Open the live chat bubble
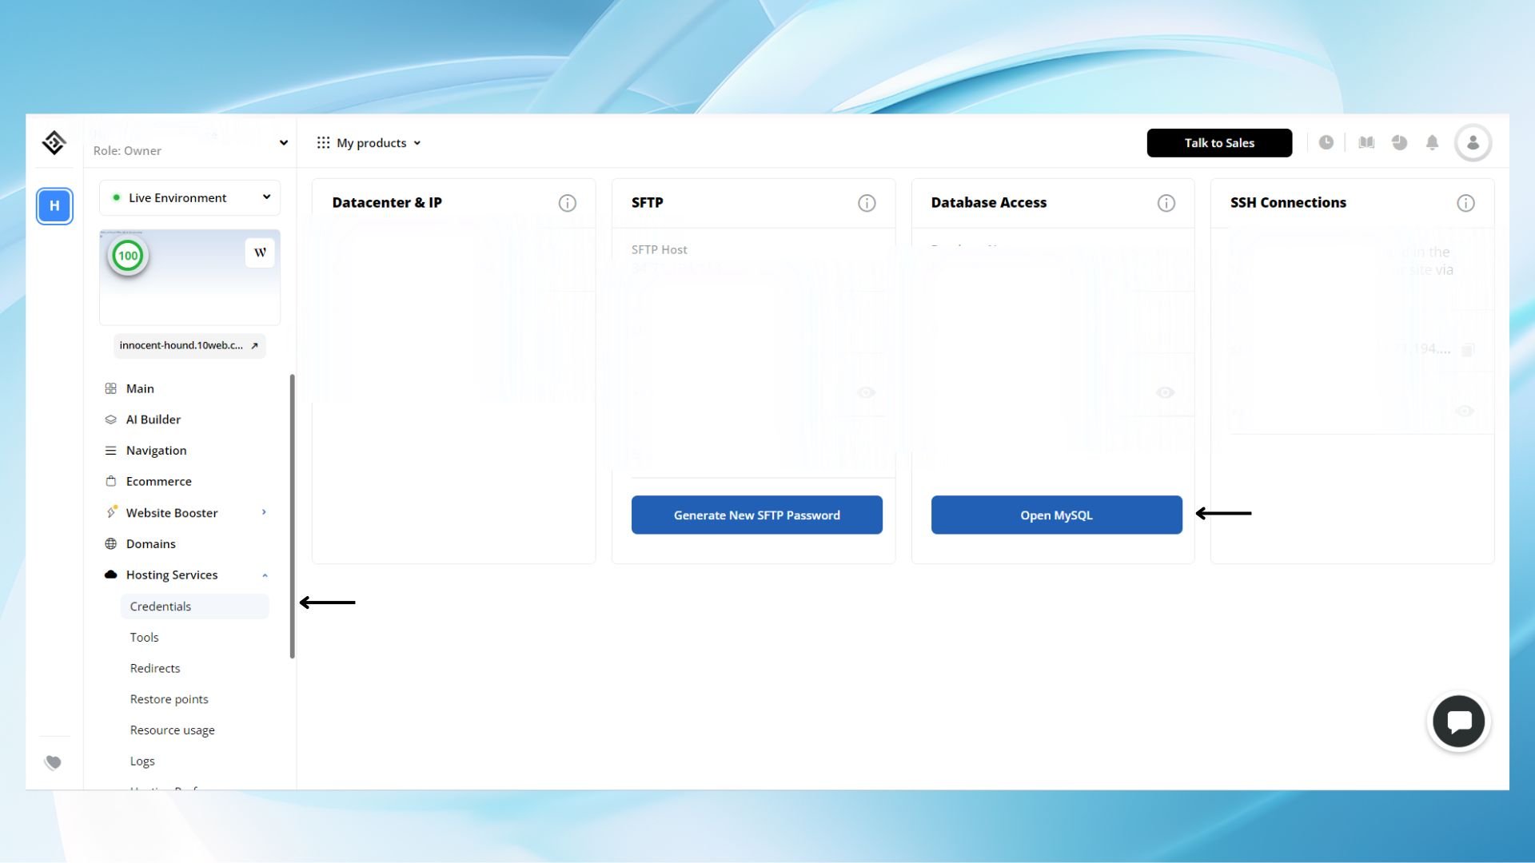1535x863 pixels. click(1458, 722)
